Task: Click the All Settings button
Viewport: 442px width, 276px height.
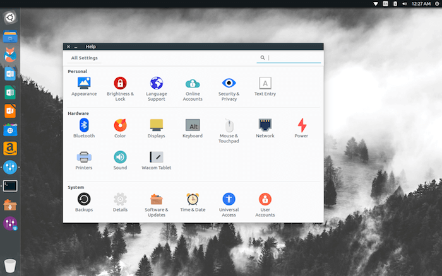Action: [84, 58]
